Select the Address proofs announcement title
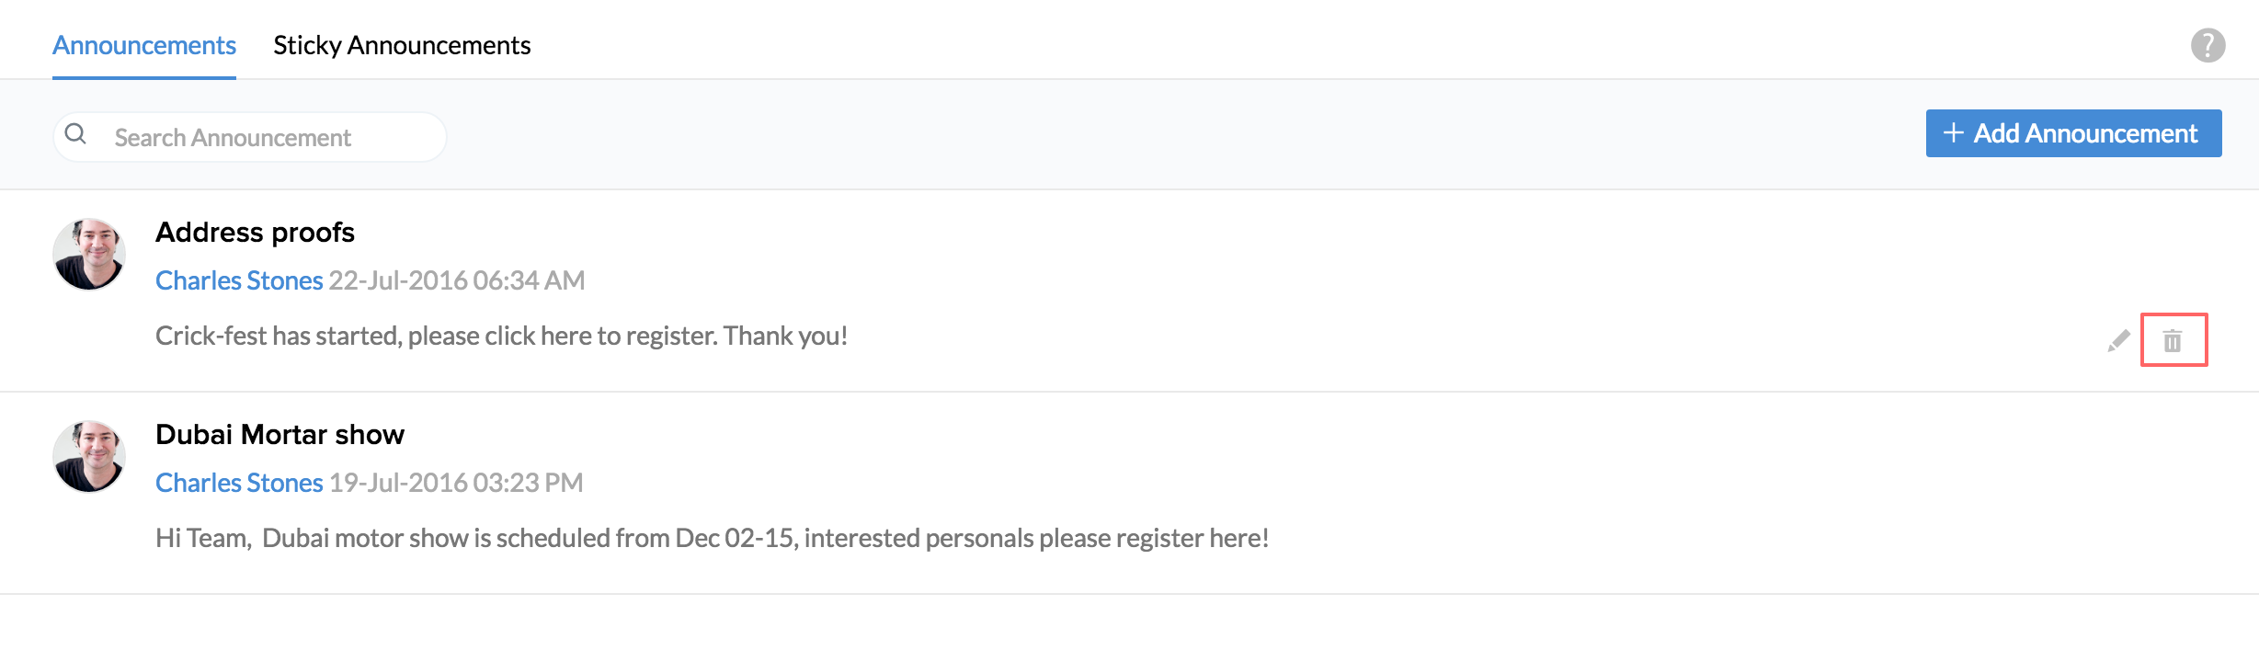 tap(255, 233)
